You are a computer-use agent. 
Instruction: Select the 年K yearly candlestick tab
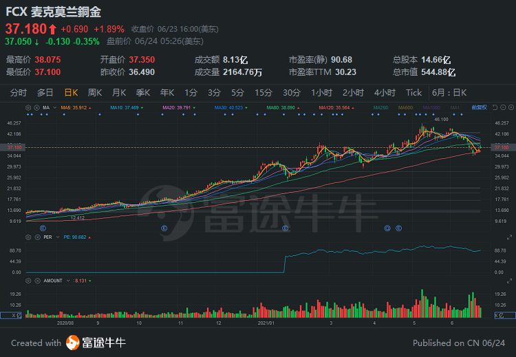167,93
